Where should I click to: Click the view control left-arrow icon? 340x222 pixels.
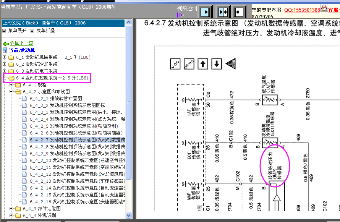238,12
